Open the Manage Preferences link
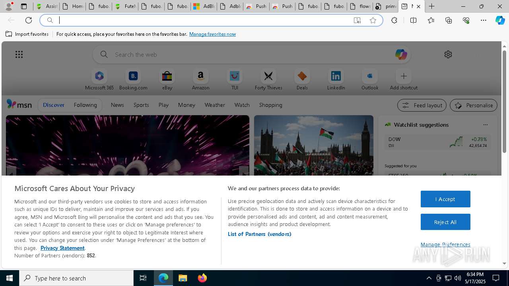The image size is (509, 286). click(x=445, y=244)
